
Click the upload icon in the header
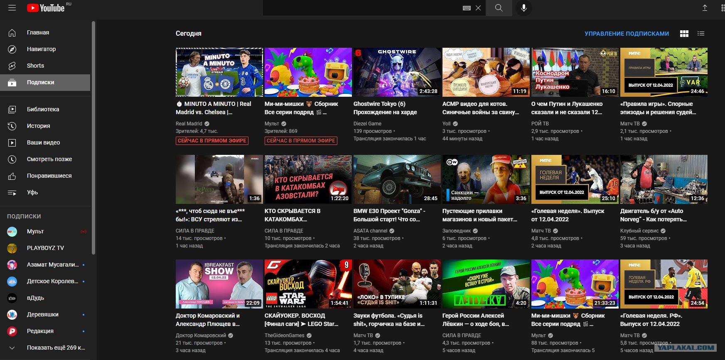pyautogui.click(x=705, y=8)
